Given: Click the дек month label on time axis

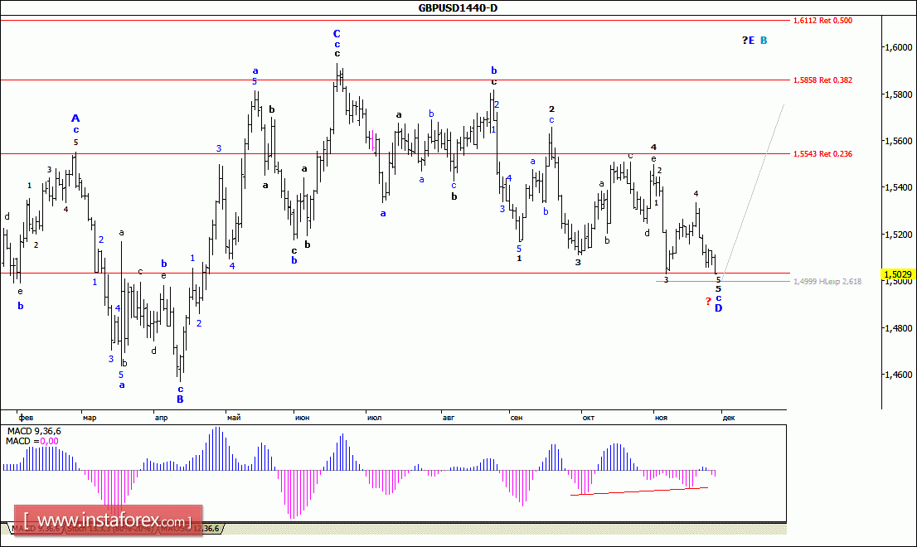Looking at the screenshot, I should point(728,418).
